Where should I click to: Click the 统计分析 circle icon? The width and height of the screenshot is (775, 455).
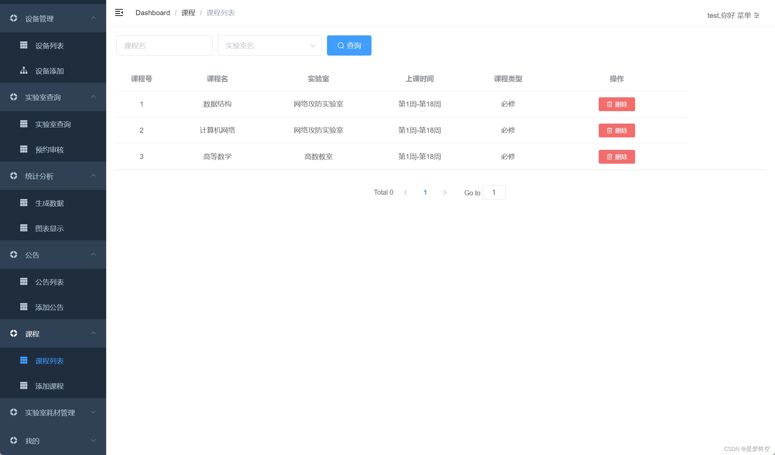(x=13, y=176)
